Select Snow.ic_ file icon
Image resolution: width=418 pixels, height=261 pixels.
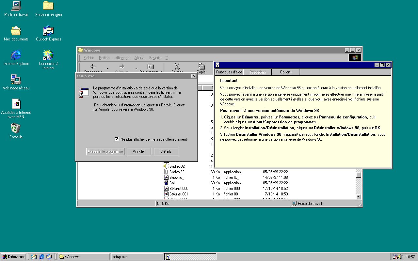(166, 177)
